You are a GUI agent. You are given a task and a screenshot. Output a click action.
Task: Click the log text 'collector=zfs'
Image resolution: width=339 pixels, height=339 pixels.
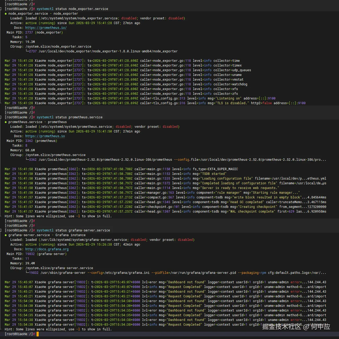coord(226,94)
